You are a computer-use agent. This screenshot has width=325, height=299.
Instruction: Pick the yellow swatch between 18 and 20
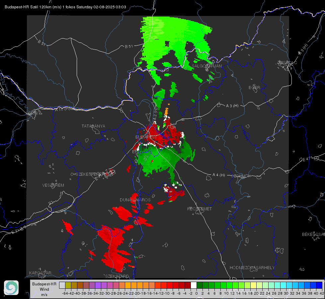(254, 285)
